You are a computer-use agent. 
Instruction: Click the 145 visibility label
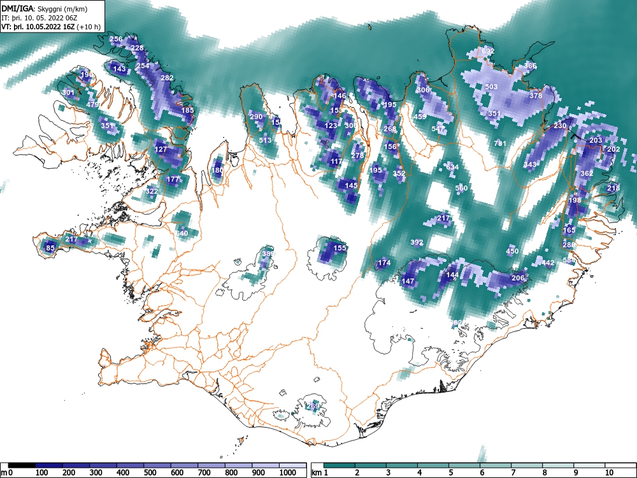pyautogui.click(x=351, y=185)
